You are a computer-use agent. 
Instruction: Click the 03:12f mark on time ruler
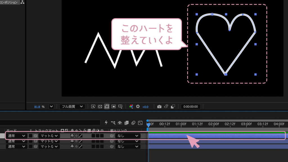pyautogui.click(x=263, y=124)
